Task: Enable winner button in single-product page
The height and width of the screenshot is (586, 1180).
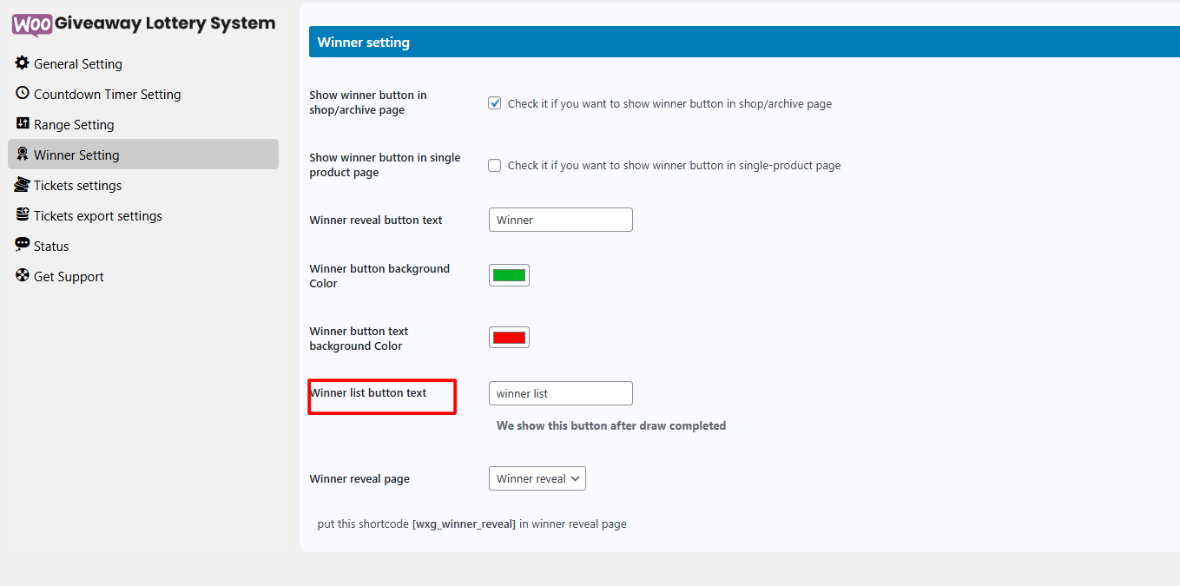Action: 495,165
